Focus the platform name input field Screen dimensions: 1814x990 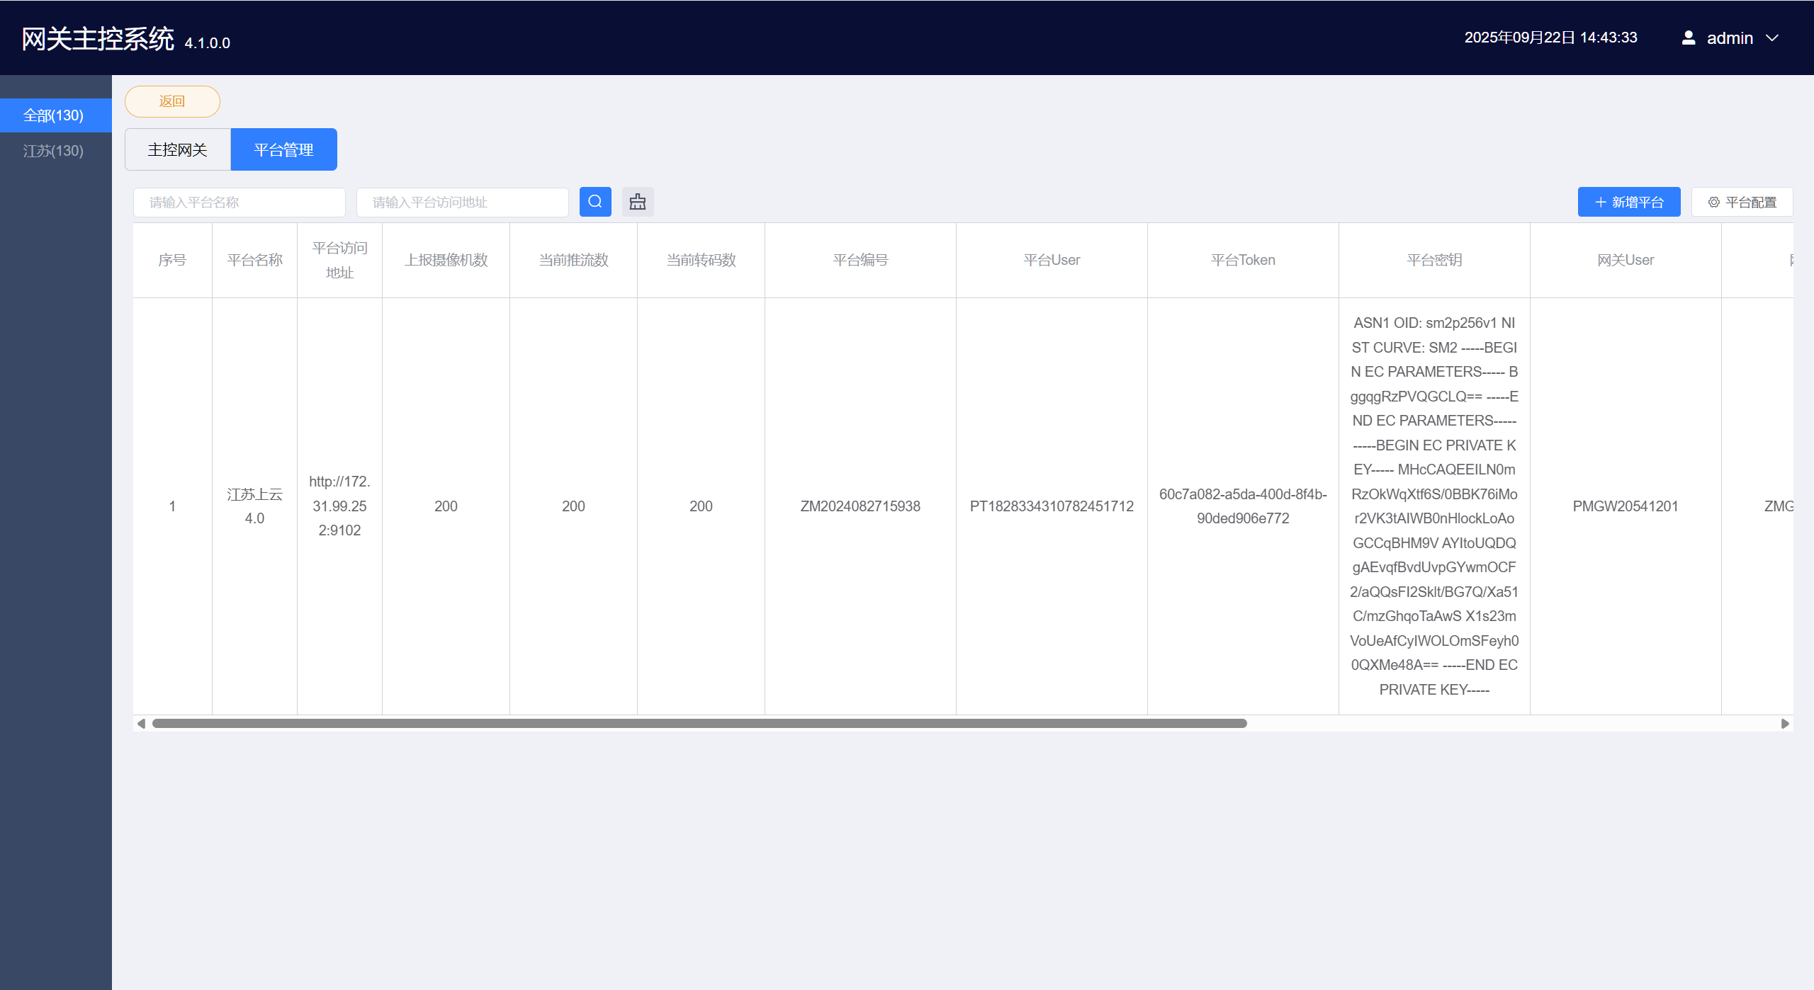240,203
